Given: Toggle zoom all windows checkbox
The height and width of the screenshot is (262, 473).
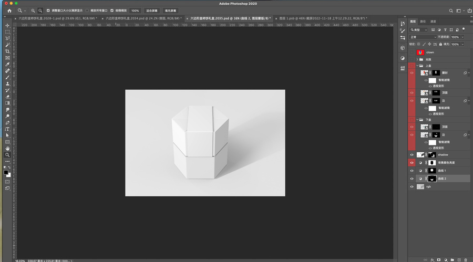Looking at the screenshot, I should 87,11.
